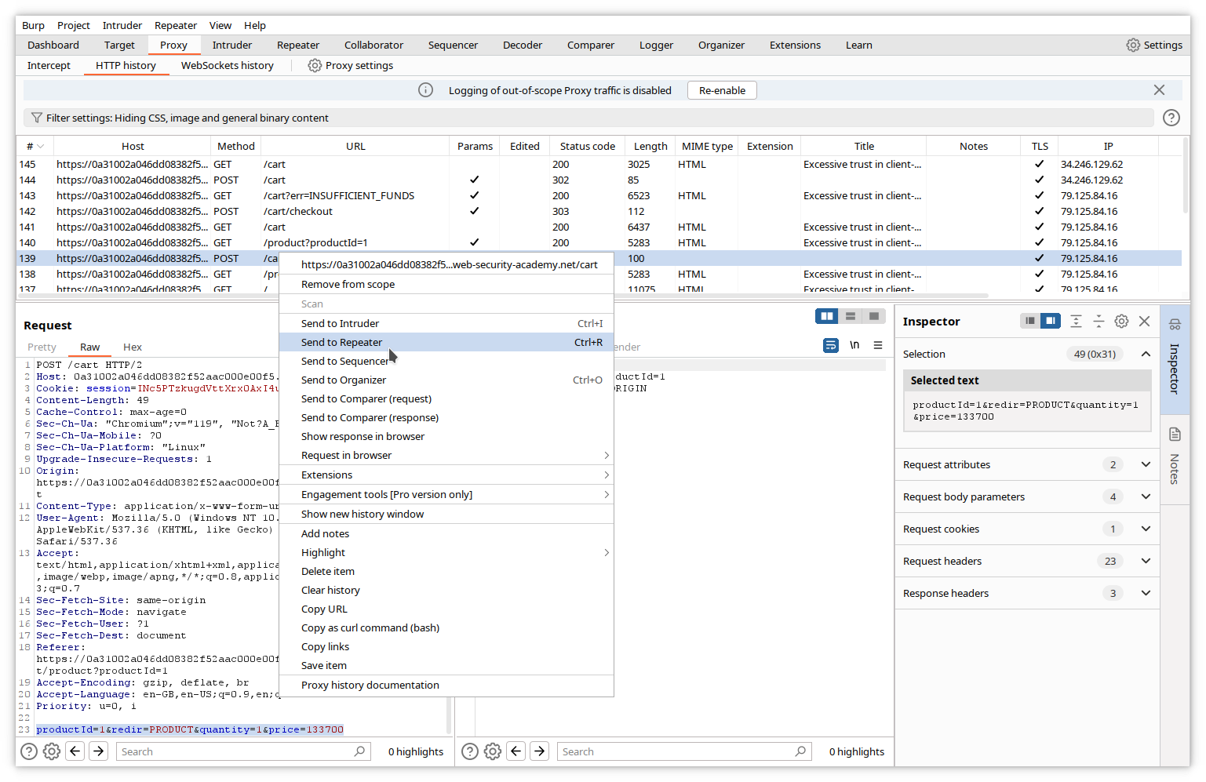The width and height of the screenshot is (1206, 782).
Task: Click the request search back arrow
Action: [x=75, y=751]
